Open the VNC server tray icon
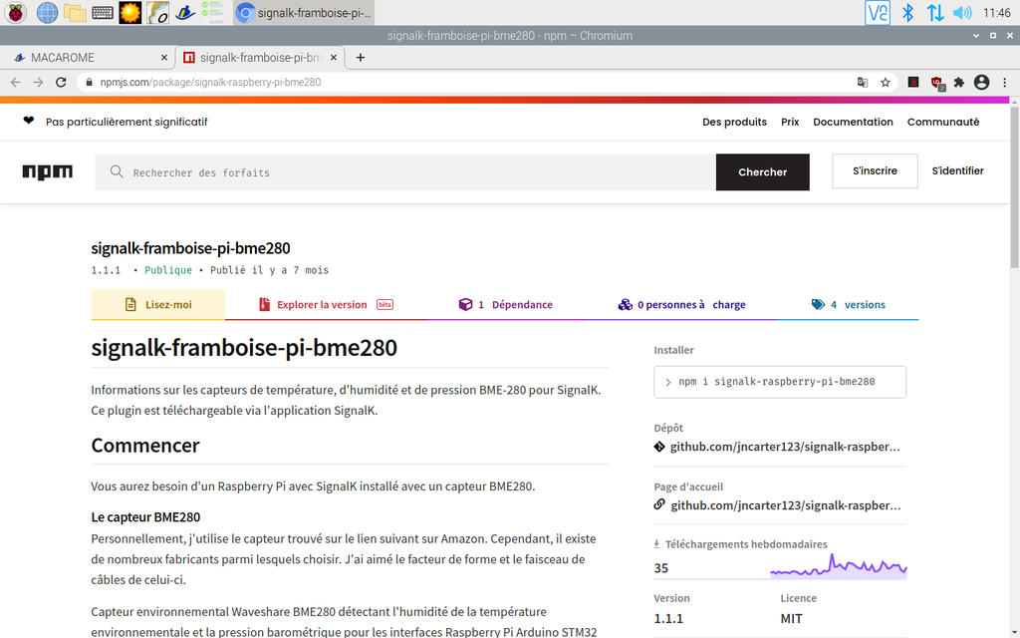The height and width of the screenshot is (638, 1020). [x=877, y=12]
